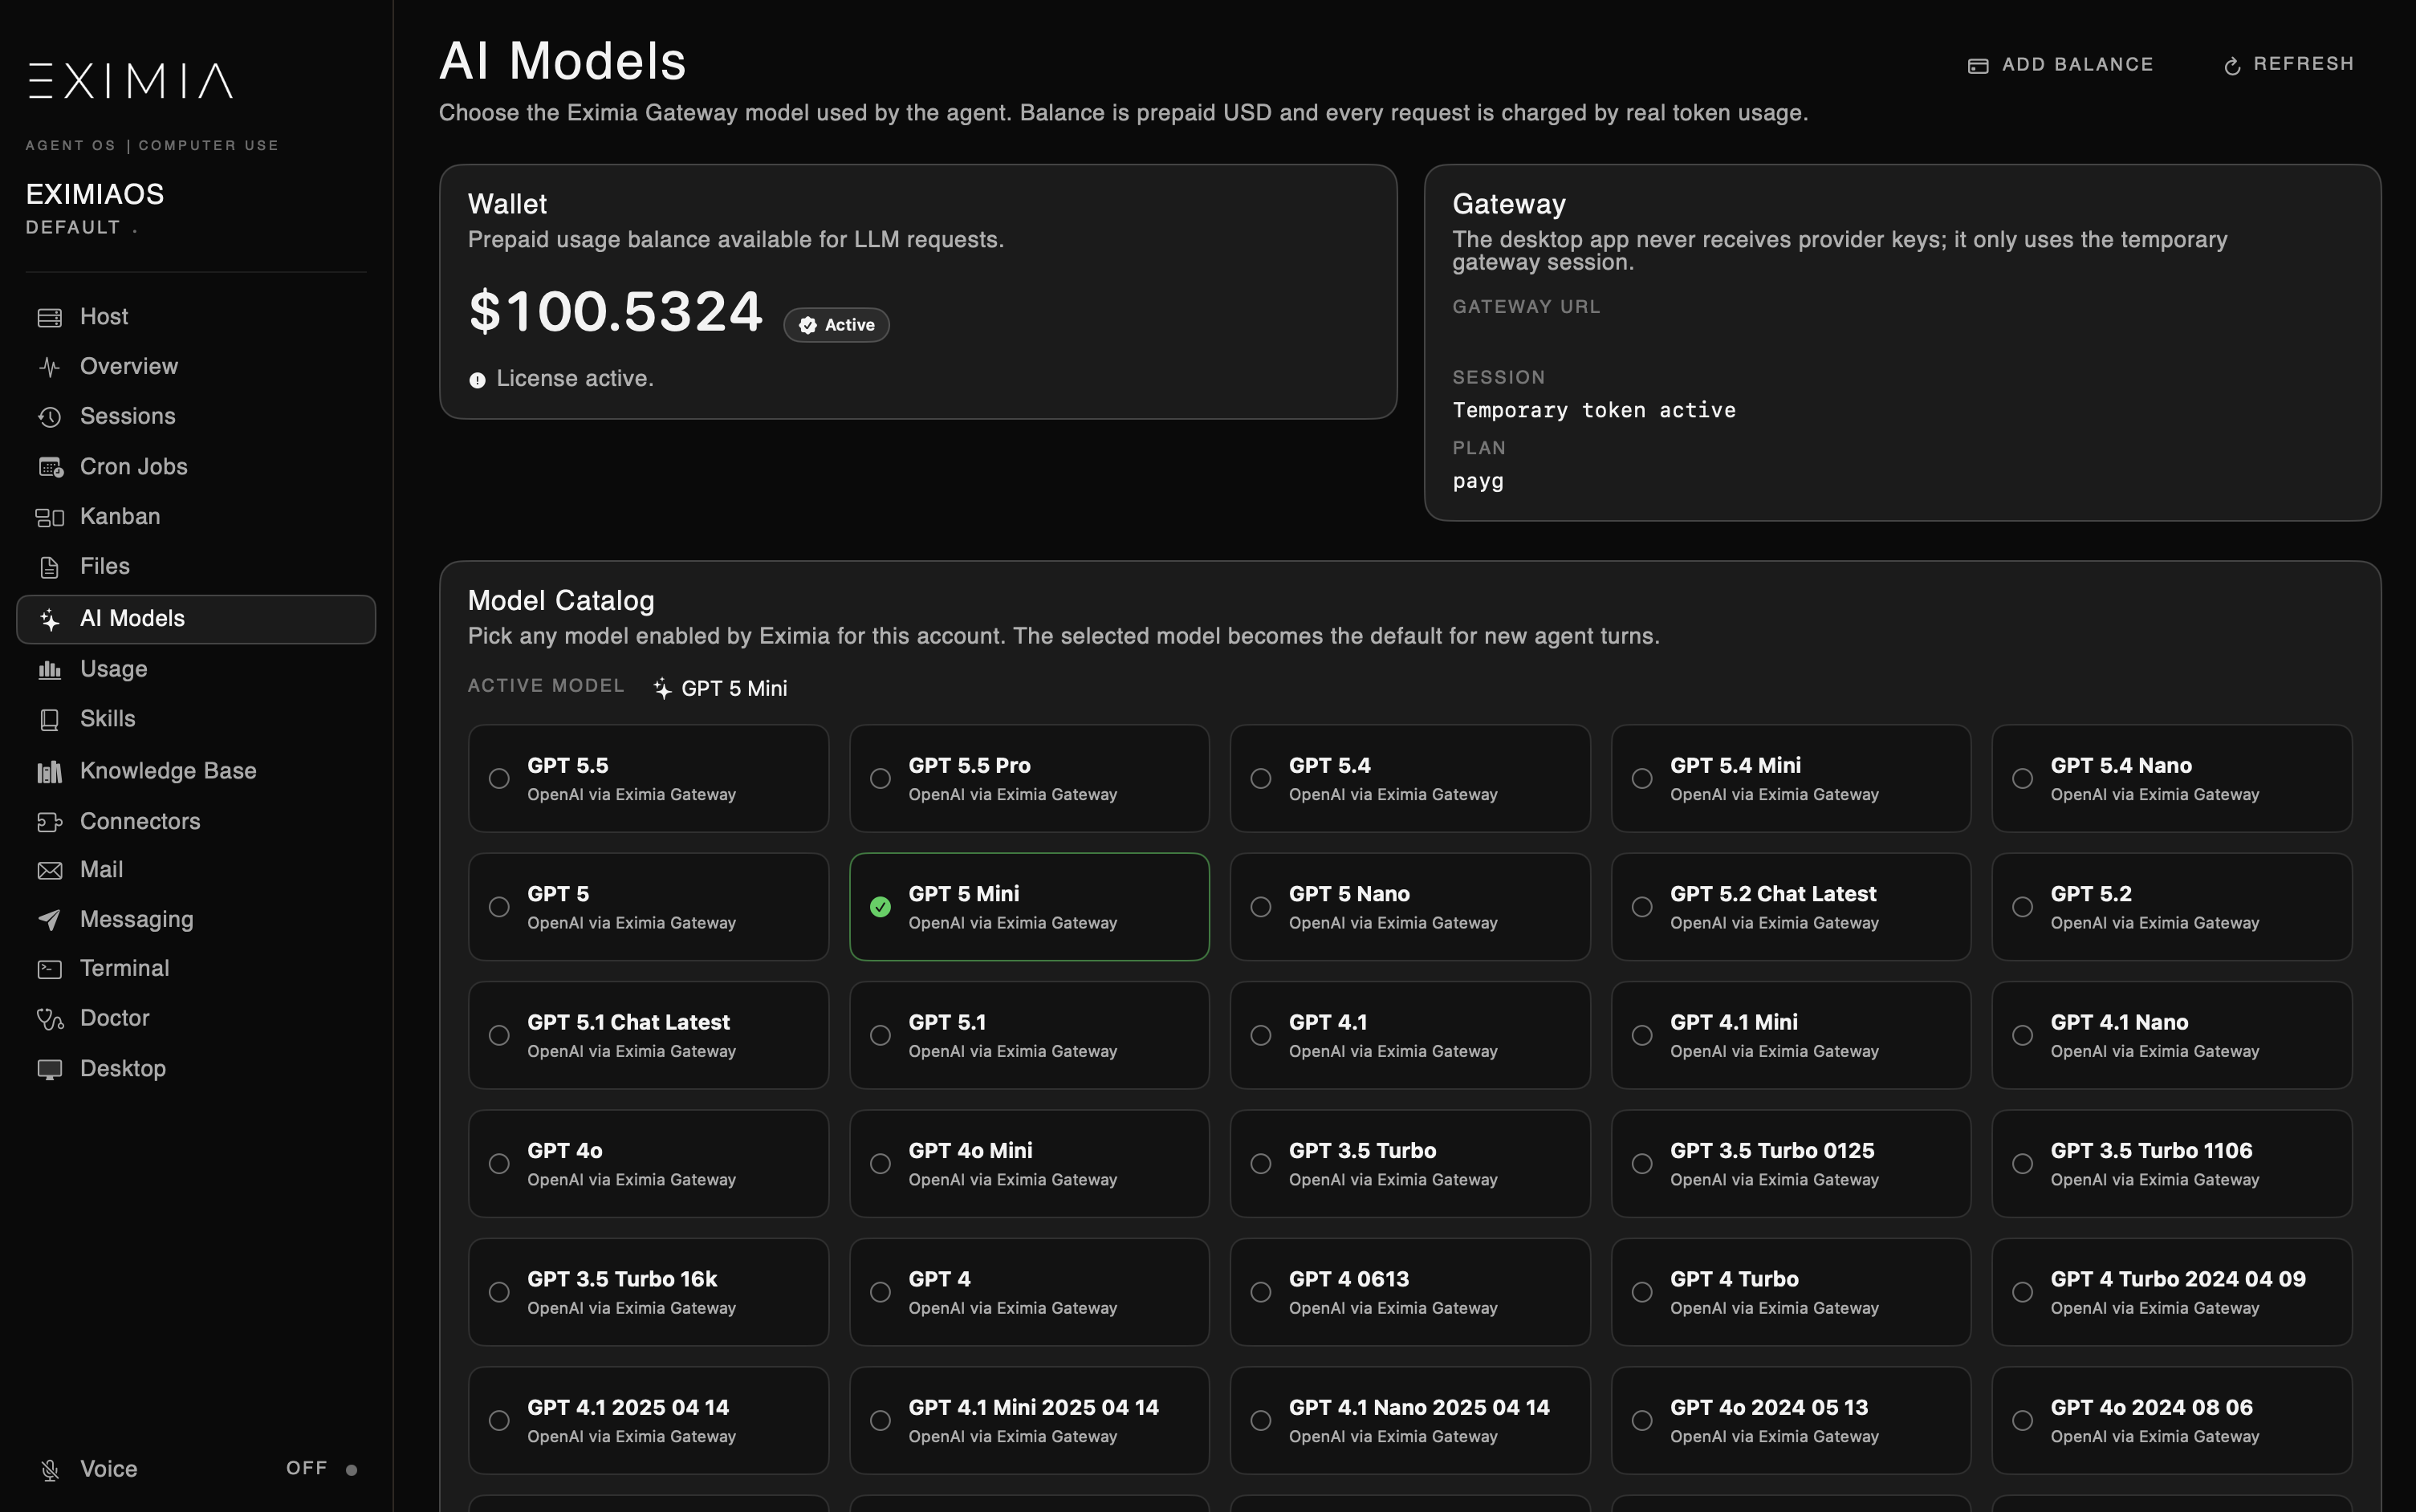Click the Cron Jobs calendar icon
The width and height of the screenshot is (2416, 1512).
point(50,467)
